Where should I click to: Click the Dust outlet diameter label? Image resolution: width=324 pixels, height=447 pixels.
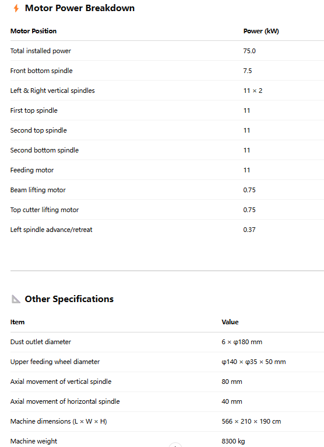(41, 342)
